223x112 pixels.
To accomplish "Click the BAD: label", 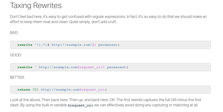I will (14, 33).
